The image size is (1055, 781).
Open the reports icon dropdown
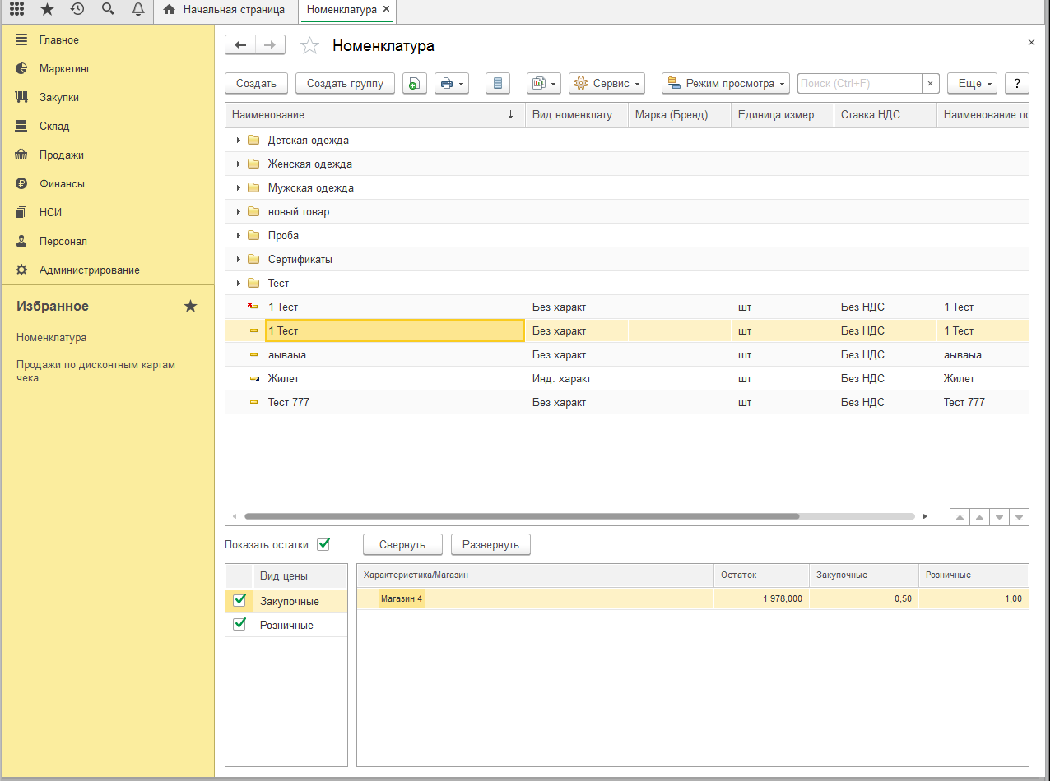[x=544, y=83]
